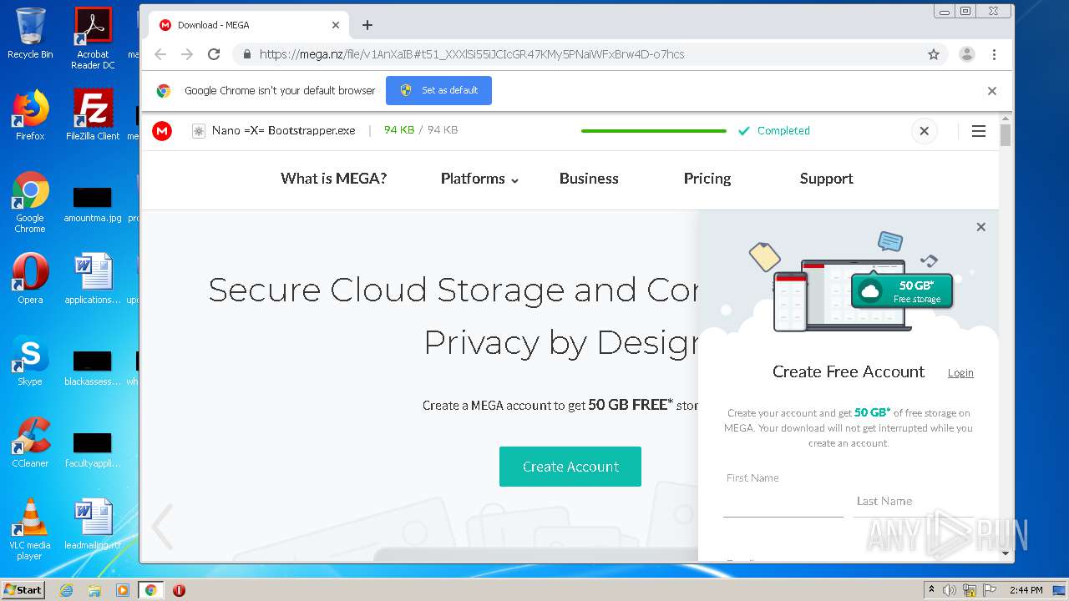
Task: Launch Opera desktop shortcut
Action: click(30, 279)
